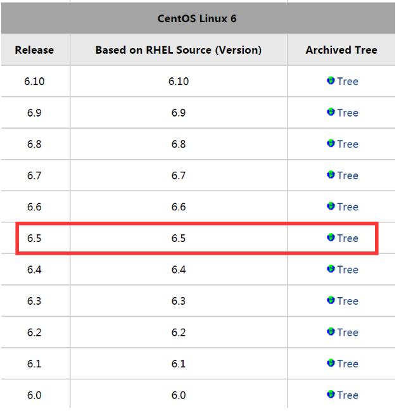Select the 6.6 cell in Release column
399x413 pixels.
[x=34, y=206]
